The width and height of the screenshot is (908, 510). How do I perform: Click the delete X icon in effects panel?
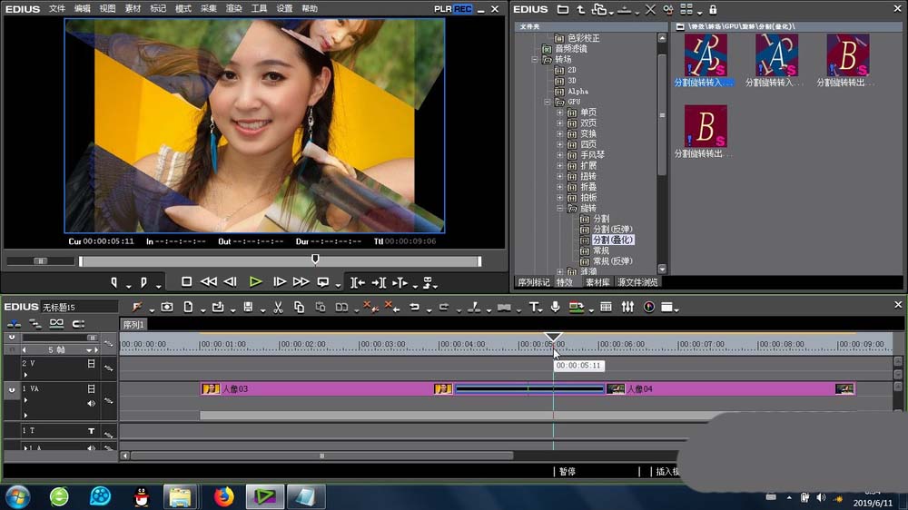(650, 10)
